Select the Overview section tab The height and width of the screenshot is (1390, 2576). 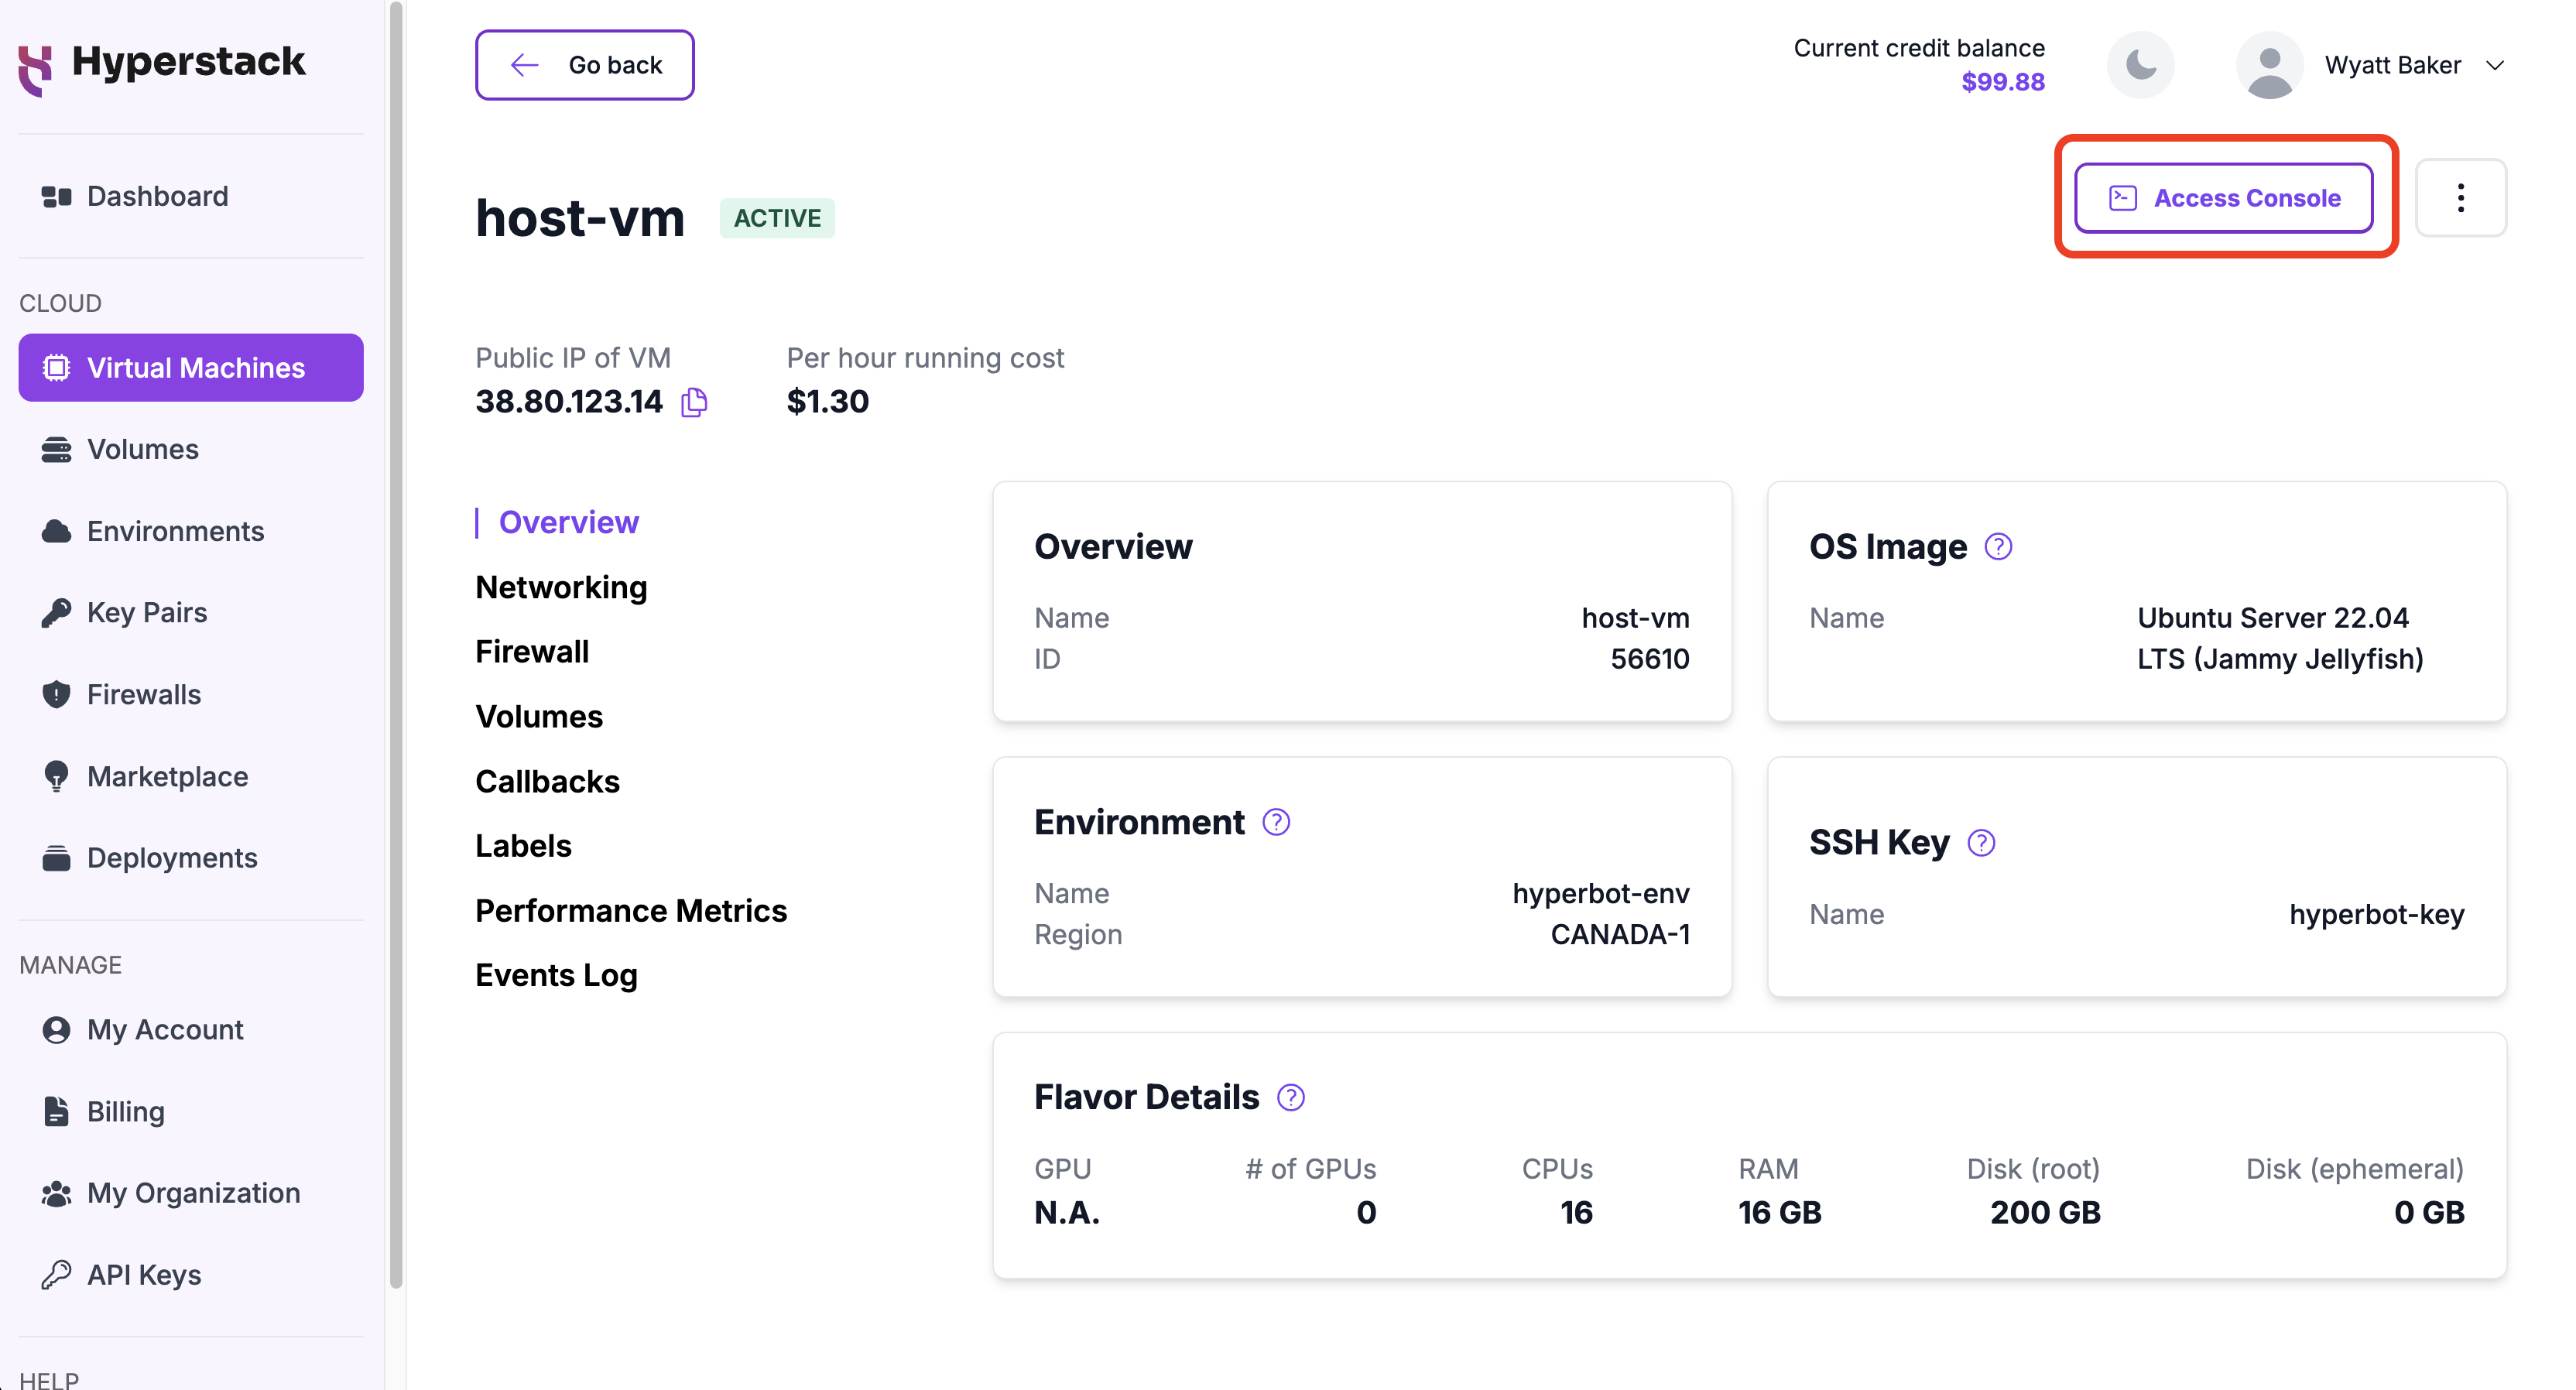[x=569, y=523]
